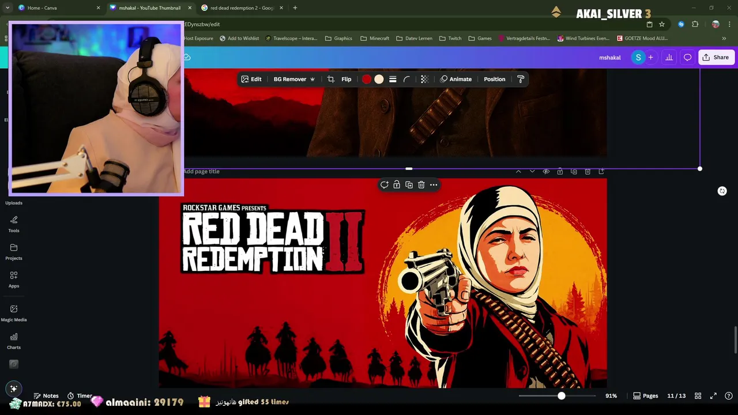The height and width of the screenshot is (415, 738).
Task: Open Uploads in the side panel
Action: 14,202
